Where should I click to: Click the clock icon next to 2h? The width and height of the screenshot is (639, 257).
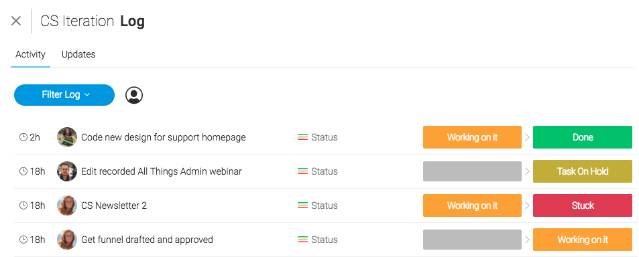23,137
